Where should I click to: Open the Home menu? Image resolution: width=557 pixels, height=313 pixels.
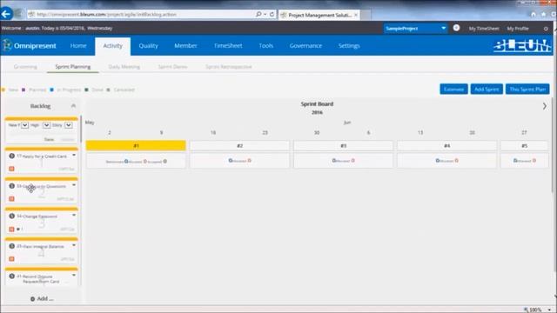(78, 46)
